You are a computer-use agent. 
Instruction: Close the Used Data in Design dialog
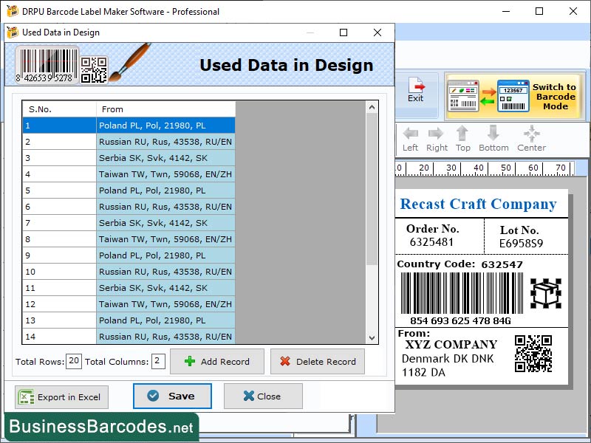[x=262, y=396]
